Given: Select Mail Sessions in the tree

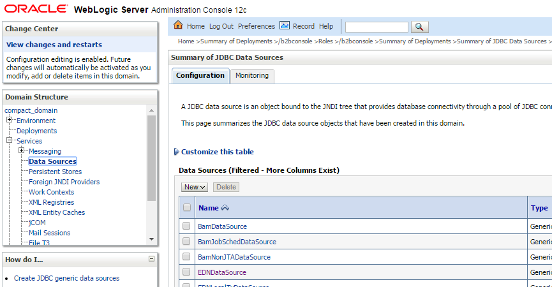Looking at the screenshot, I should pos(49,233).
